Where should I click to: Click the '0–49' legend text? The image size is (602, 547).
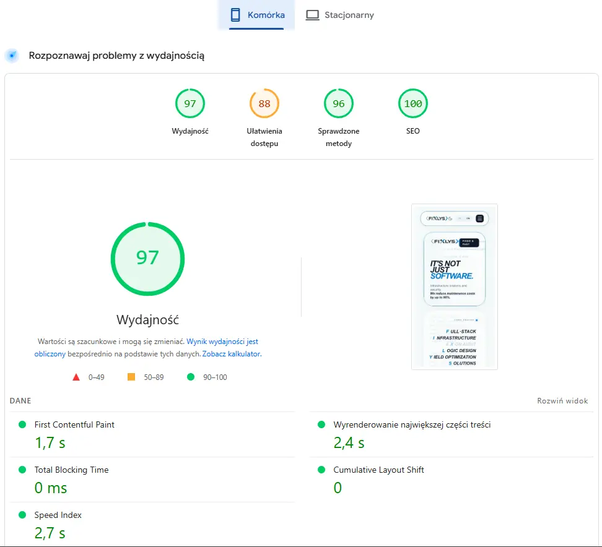tap(97, 377)
